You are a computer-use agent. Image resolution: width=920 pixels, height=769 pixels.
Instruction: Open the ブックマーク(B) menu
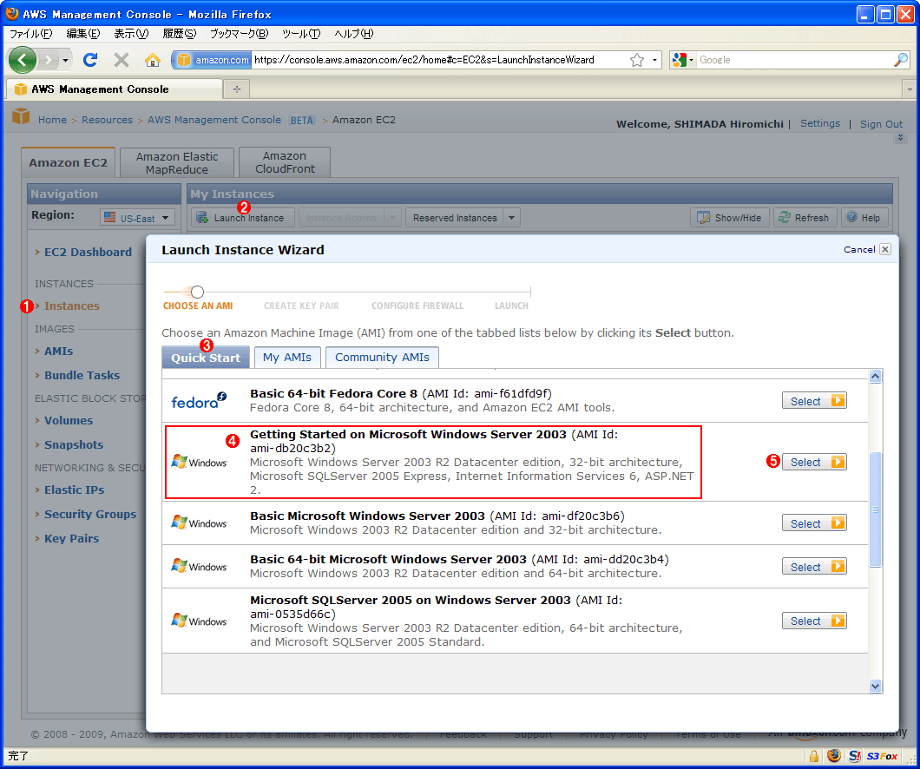[x=239, y=34]
